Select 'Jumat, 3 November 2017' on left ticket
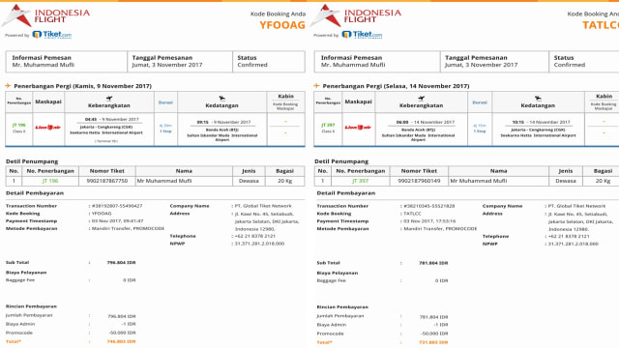The height and width of the screenshot is (348, 619). tap(167, 65)
